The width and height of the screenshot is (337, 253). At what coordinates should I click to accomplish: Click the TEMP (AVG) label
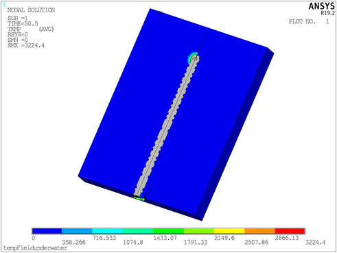(x=31, y=29)
